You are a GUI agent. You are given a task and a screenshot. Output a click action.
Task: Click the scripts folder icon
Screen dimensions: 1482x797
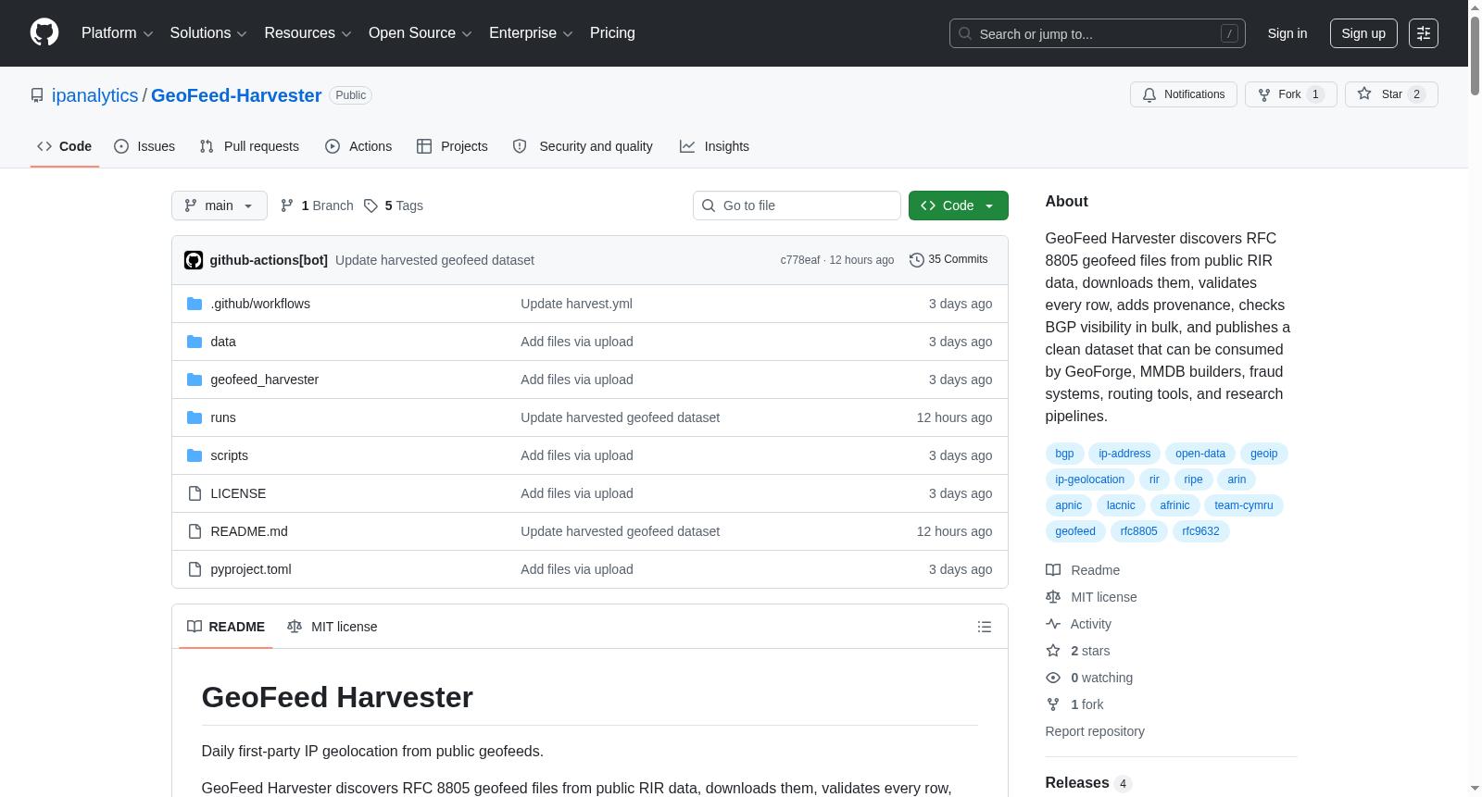coord(195,455)
